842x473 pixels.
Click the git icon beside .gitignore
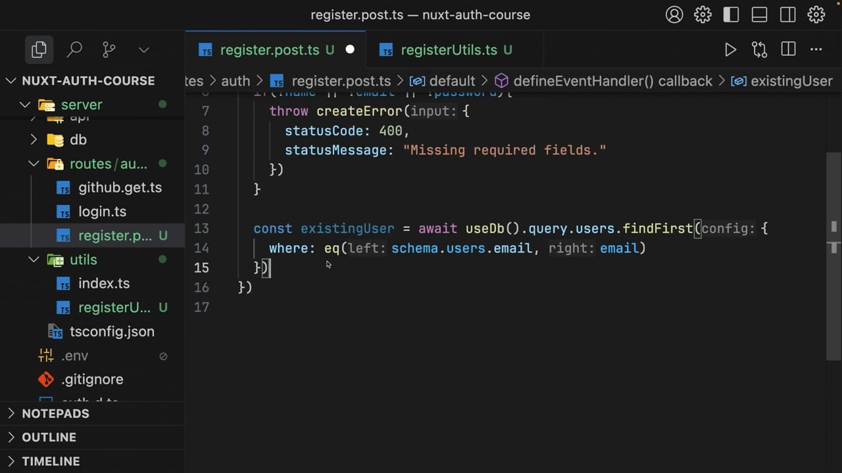pyautogui.click(x=45, y=379)
